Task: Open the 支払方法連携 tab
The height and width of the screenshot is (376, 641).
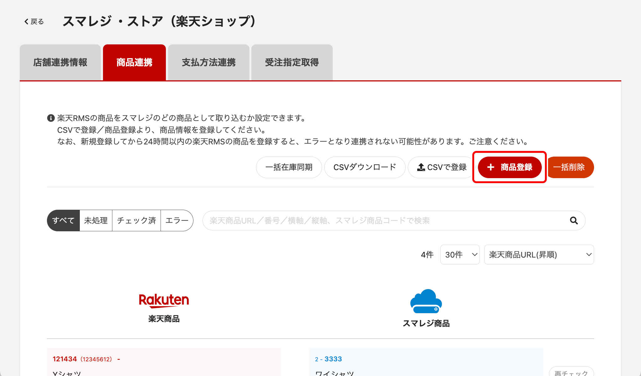Action: (x=208, y=63)
